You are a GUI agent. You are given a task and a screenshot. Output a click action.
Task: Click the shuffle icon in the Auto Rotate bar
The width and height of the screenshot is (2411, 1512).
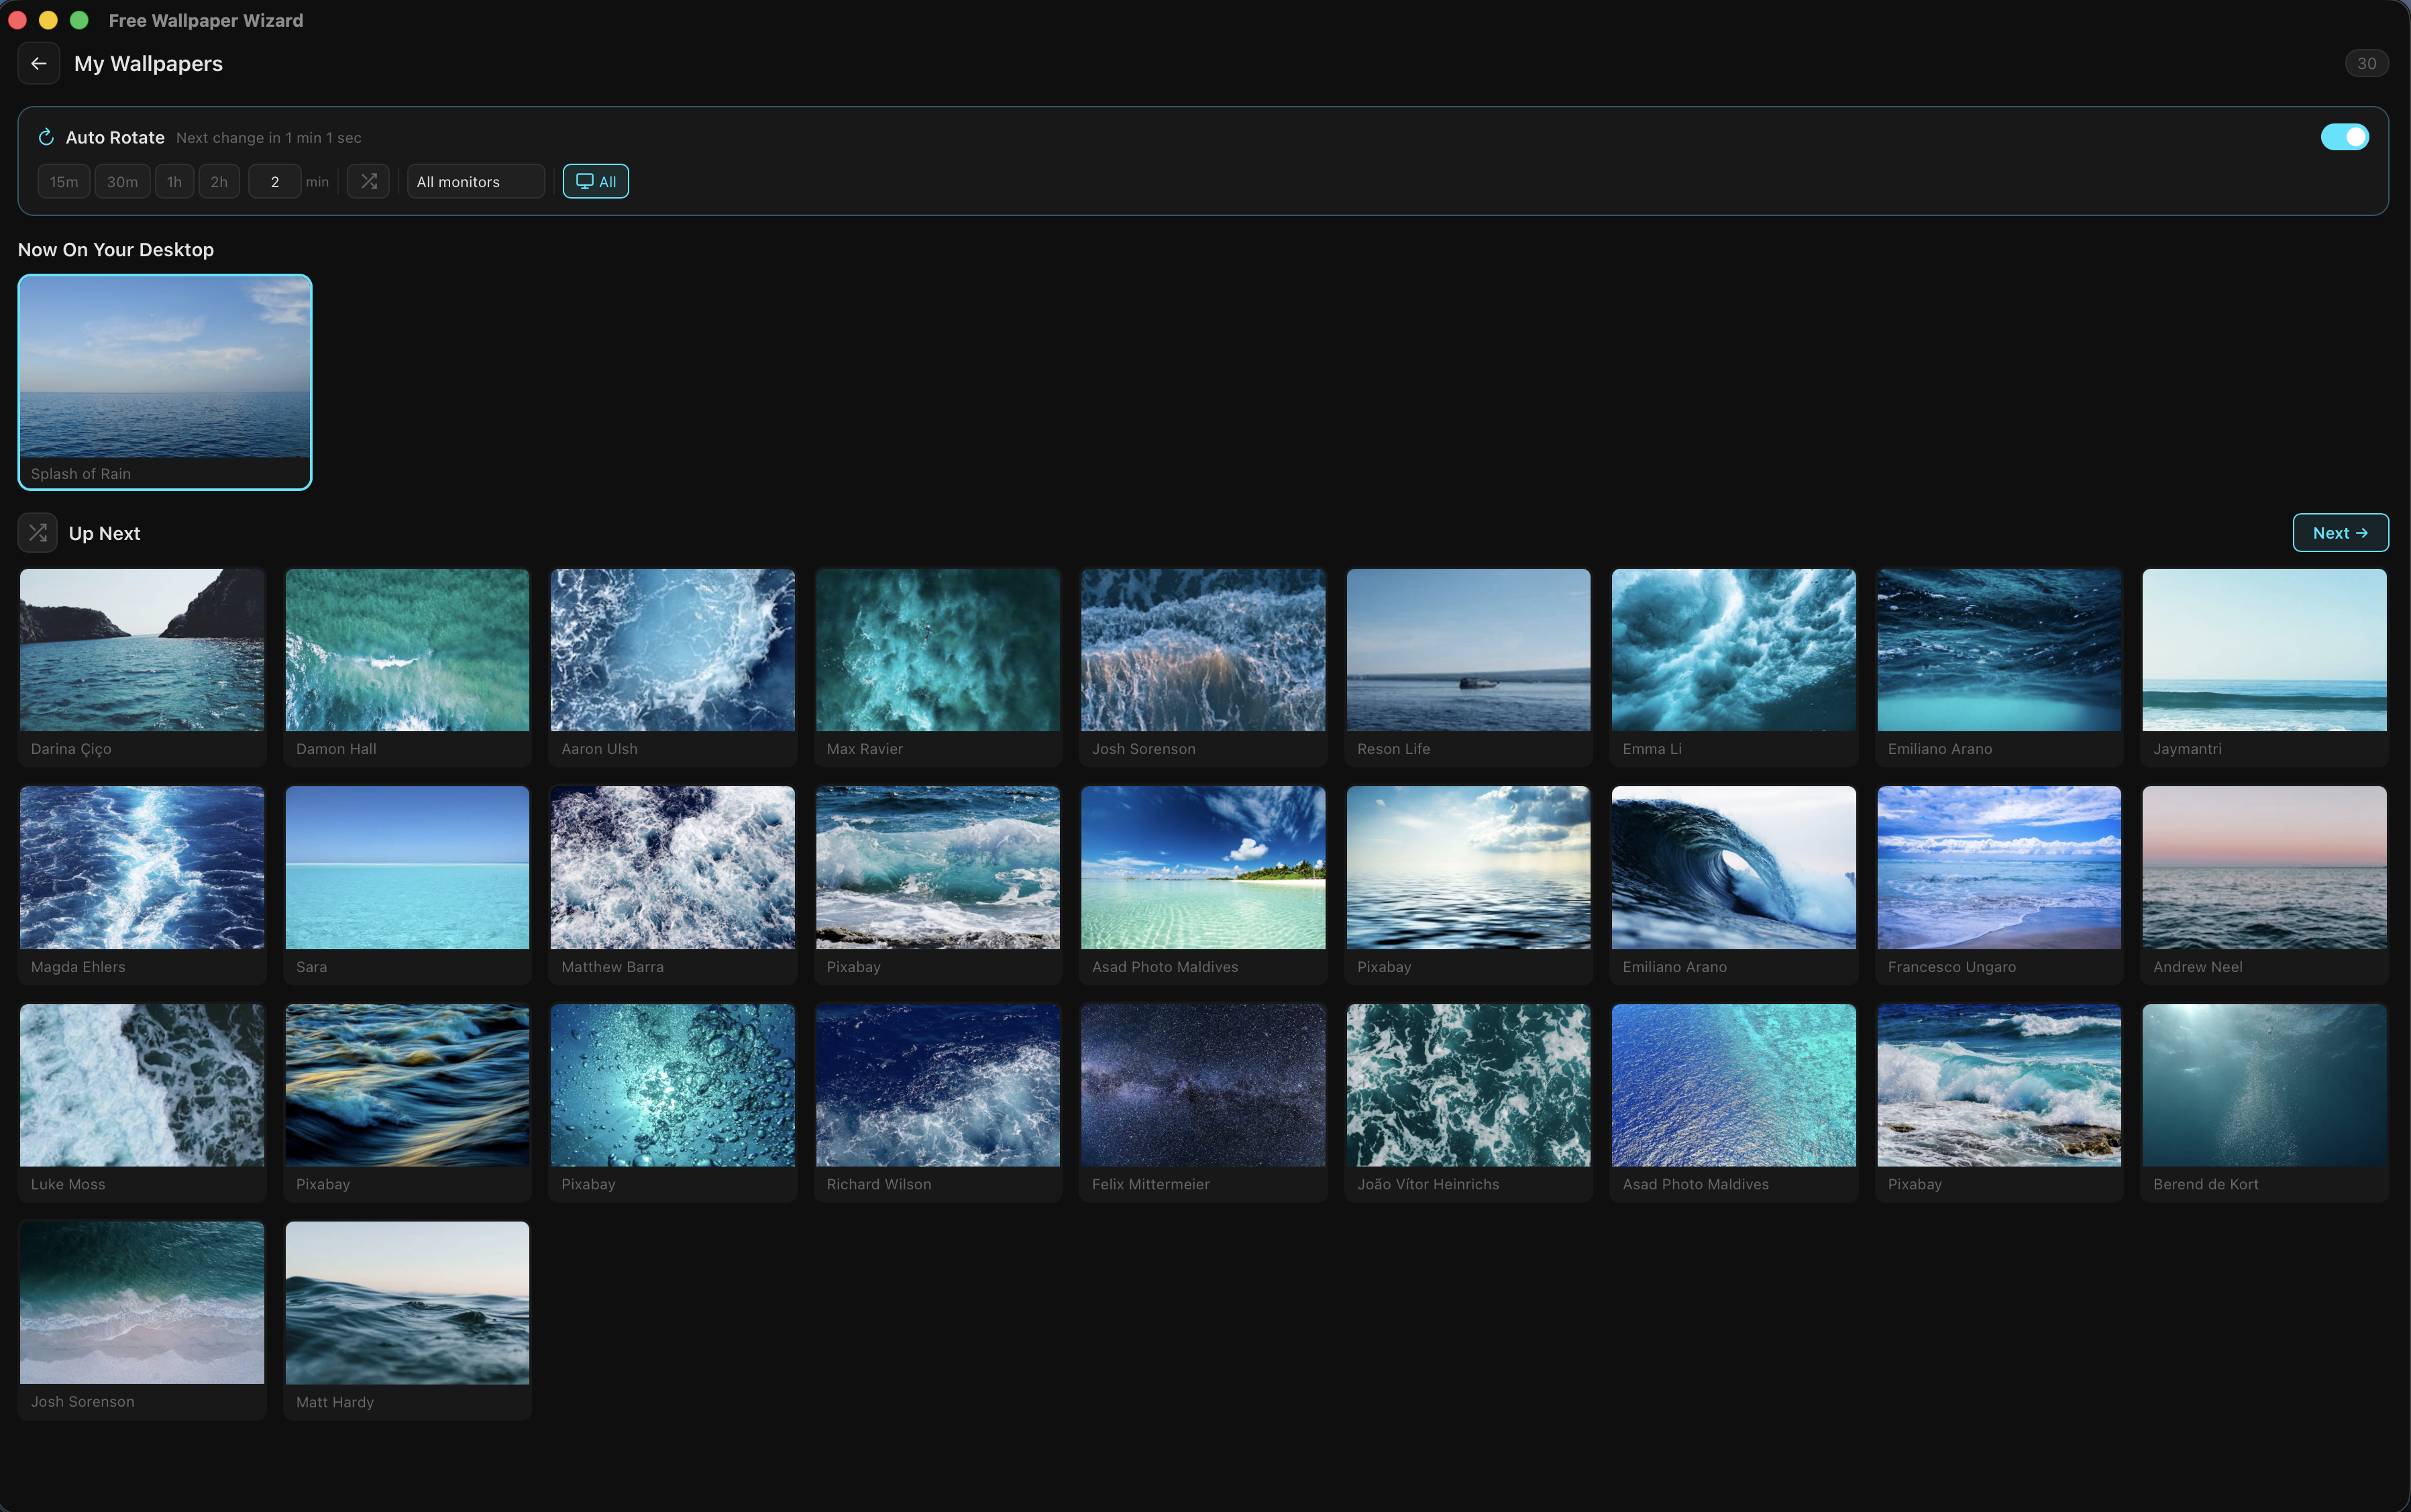click(x=368, y=181)
